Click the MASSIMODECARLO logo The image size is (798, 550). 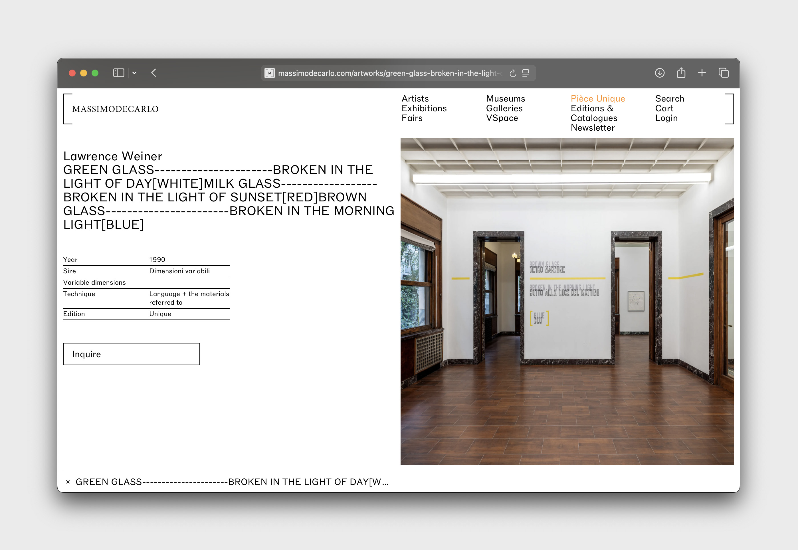(116, 109)
